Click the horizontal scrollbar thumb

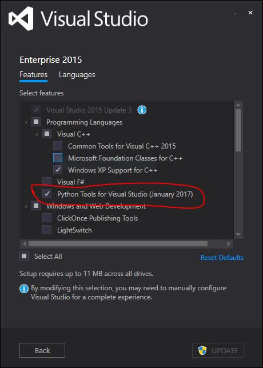coord(118,244)
